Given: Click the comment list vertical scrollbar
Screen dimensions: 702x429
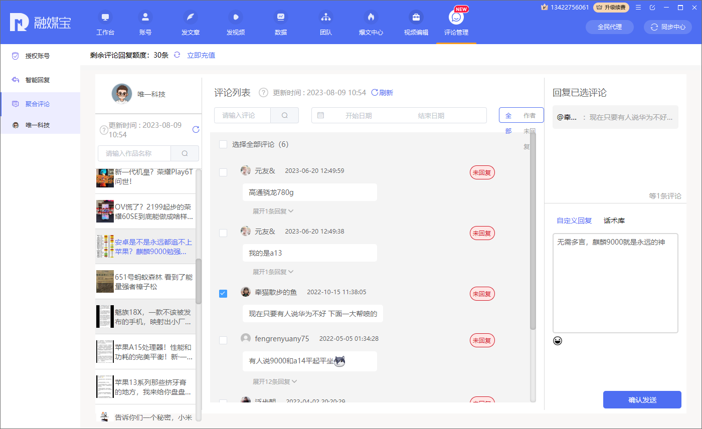Looking at the screenshot, I should (x=533, y=232).
